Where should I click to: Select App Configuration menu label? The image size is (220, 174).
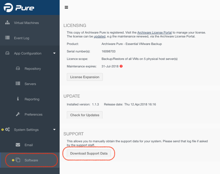pos(28,53)
